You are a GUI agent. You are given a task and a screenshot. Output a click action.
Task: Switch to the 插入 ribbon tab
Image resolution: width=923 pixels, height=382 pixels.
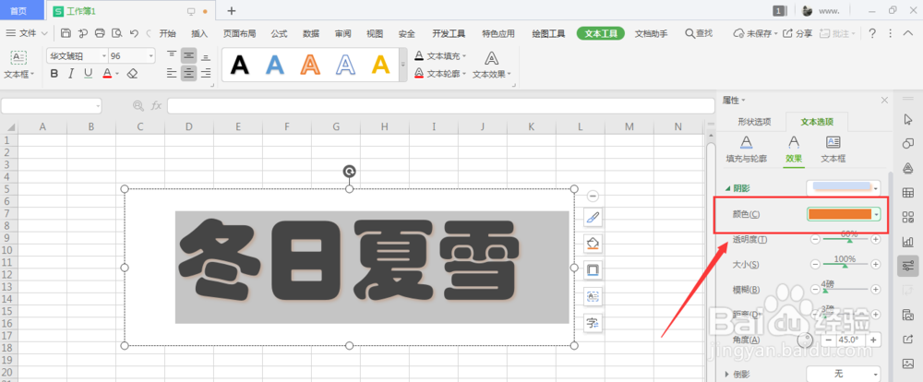pos(199,33)
